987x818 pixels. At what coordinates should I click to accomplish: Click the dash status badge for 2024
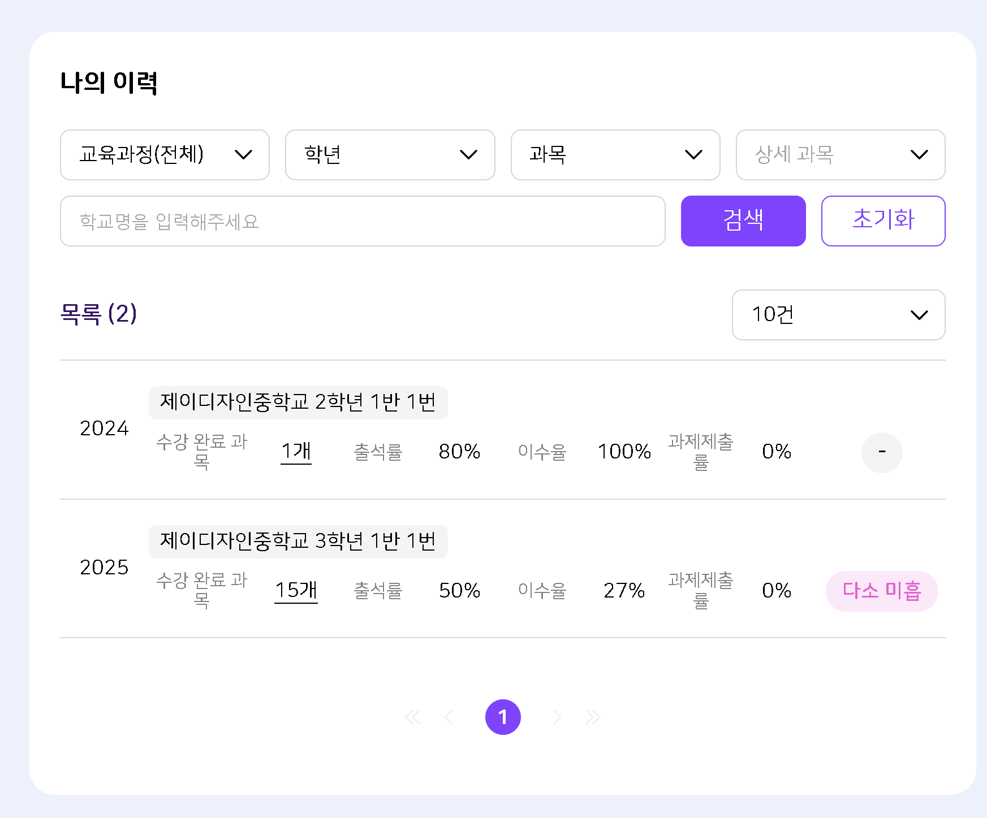coord(881,452)
